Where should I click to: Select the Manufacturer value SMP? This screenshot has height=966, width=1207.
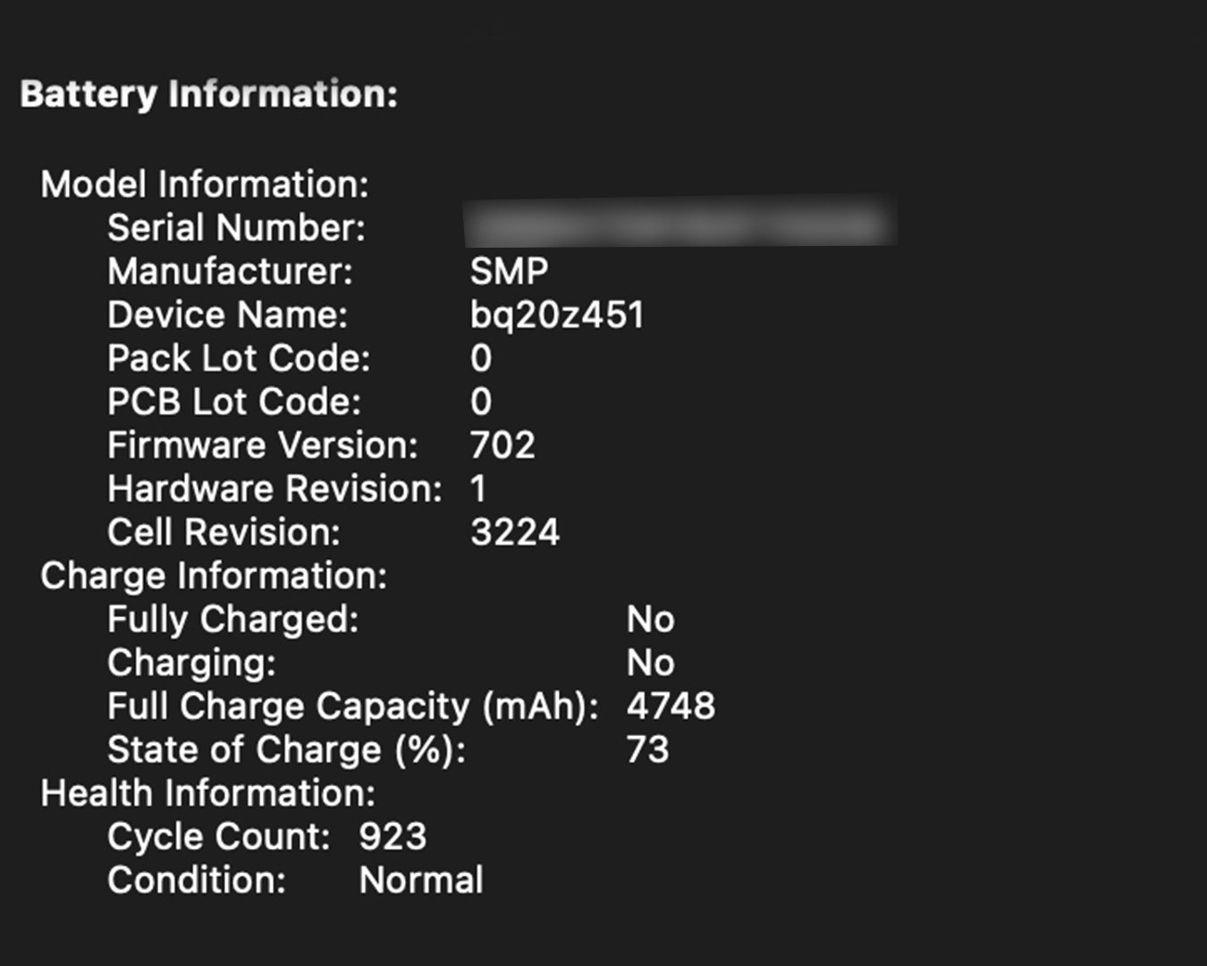tap(509, 271)
